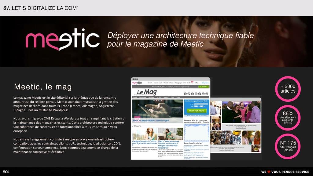
Task: Click the WE VOUS RENDRE SERVICE footer slogan
Action: [285, 172]
